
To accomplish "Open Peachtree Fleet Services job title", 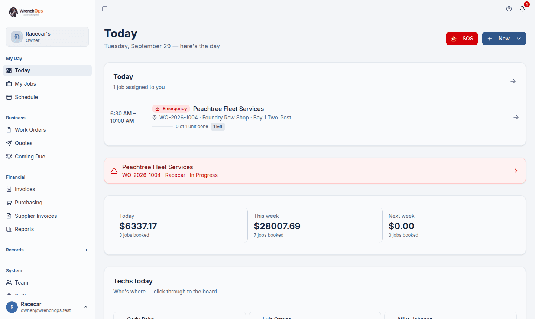I will (228, 109).
